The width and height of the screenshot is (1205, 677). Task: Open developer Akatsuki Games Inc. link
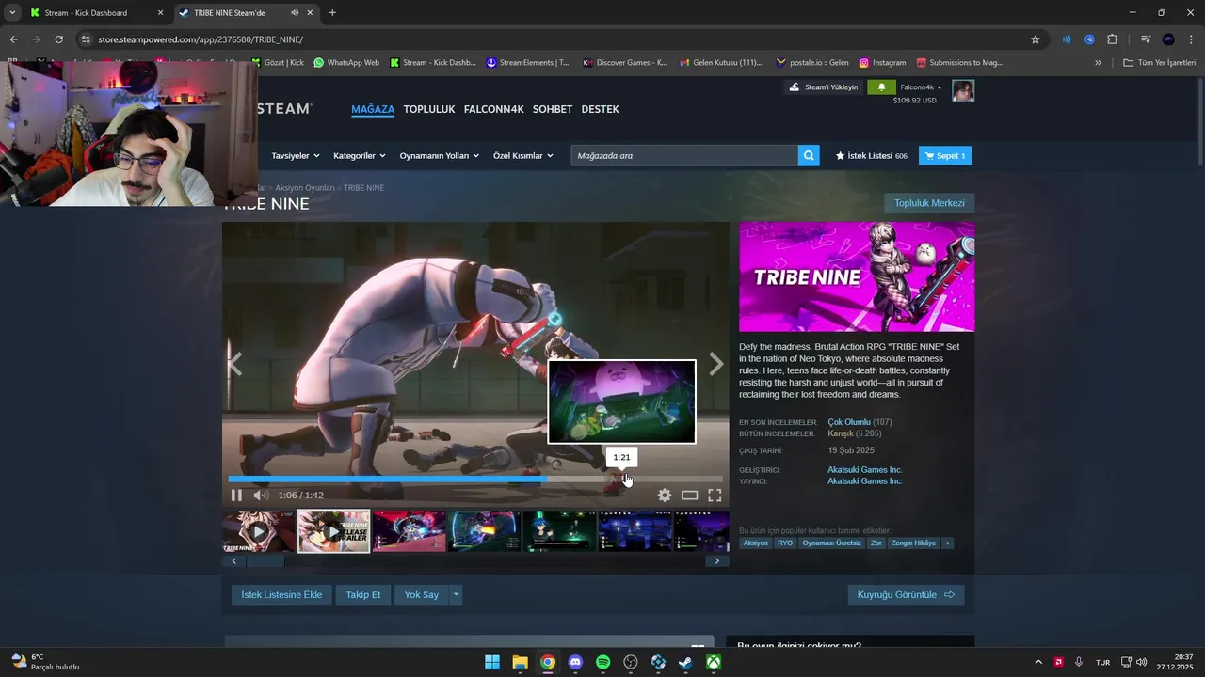point(864,469)
